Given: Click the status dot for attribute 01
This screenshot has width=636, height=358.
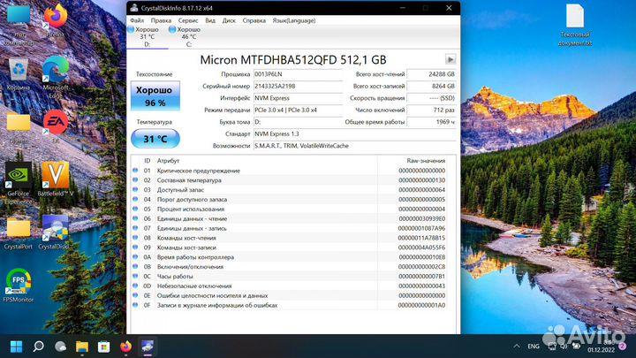Looking at the screenshot, I should click(x=135, y=171).
